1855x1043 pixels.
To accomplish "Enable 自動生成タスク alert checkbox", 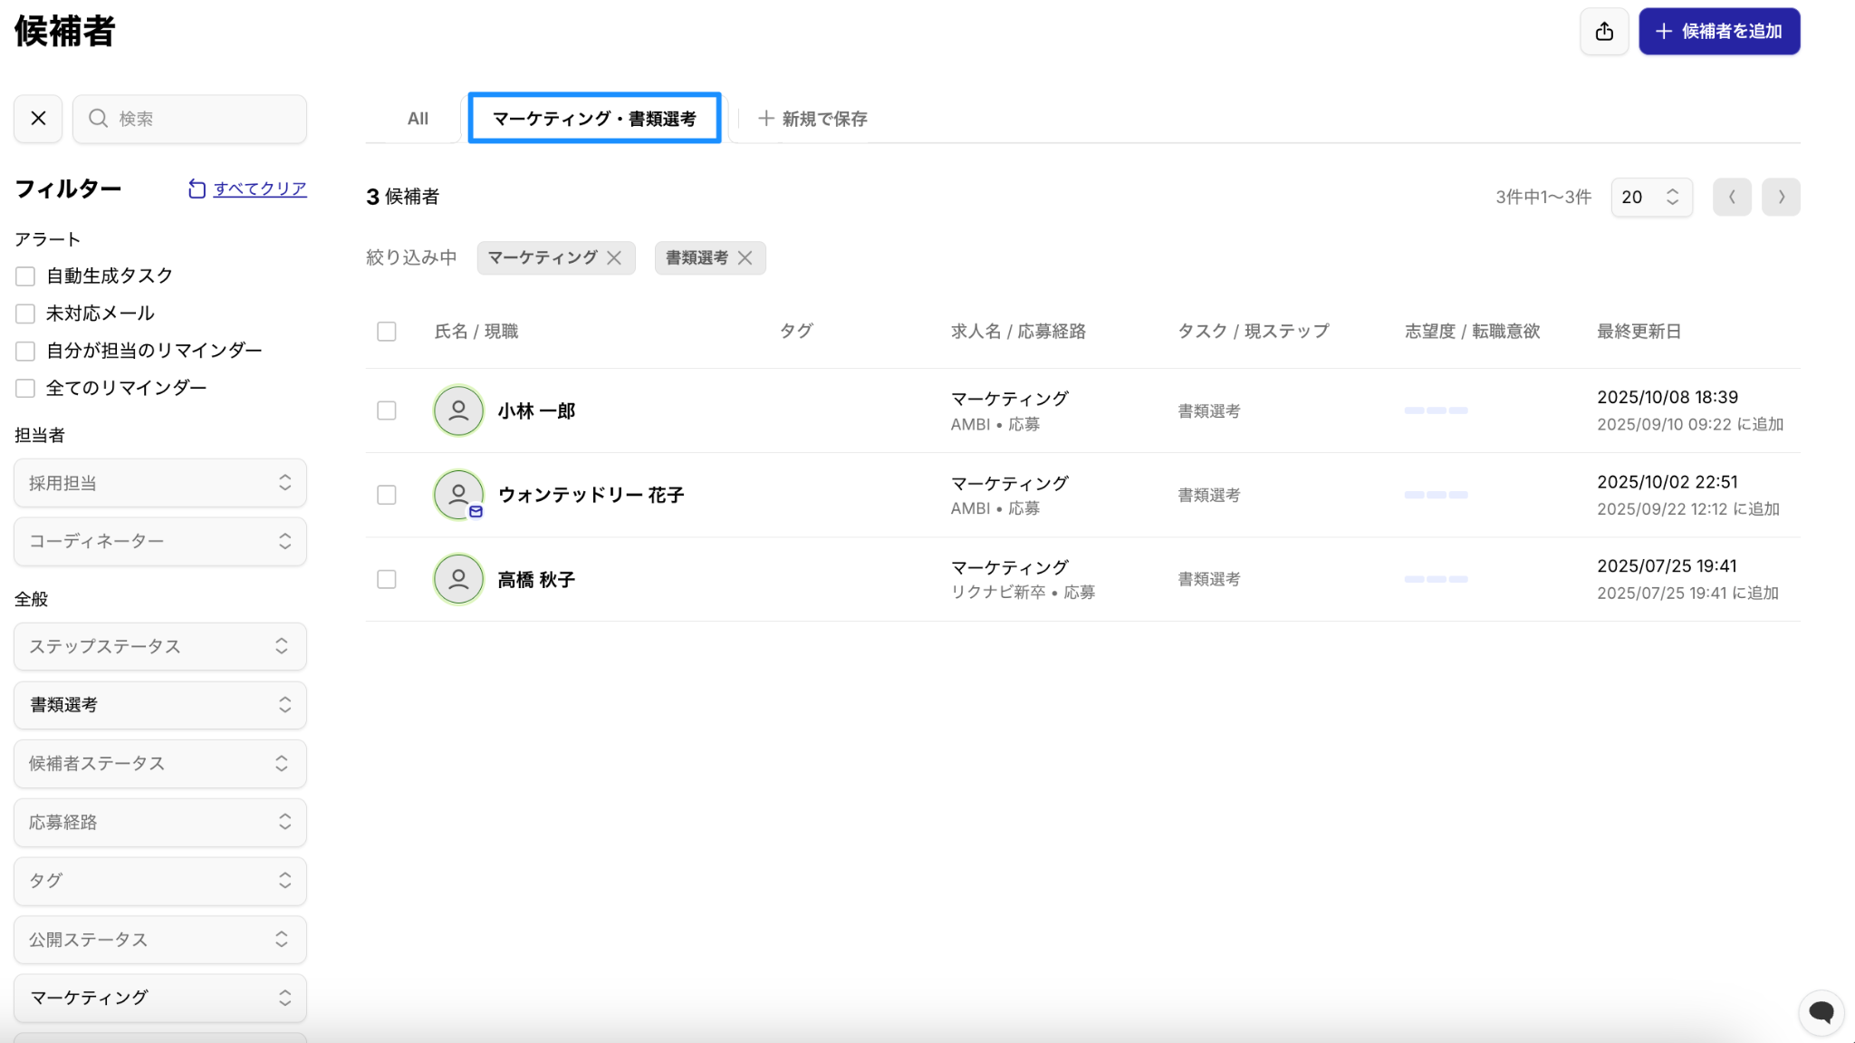I will tap(25, 276).
